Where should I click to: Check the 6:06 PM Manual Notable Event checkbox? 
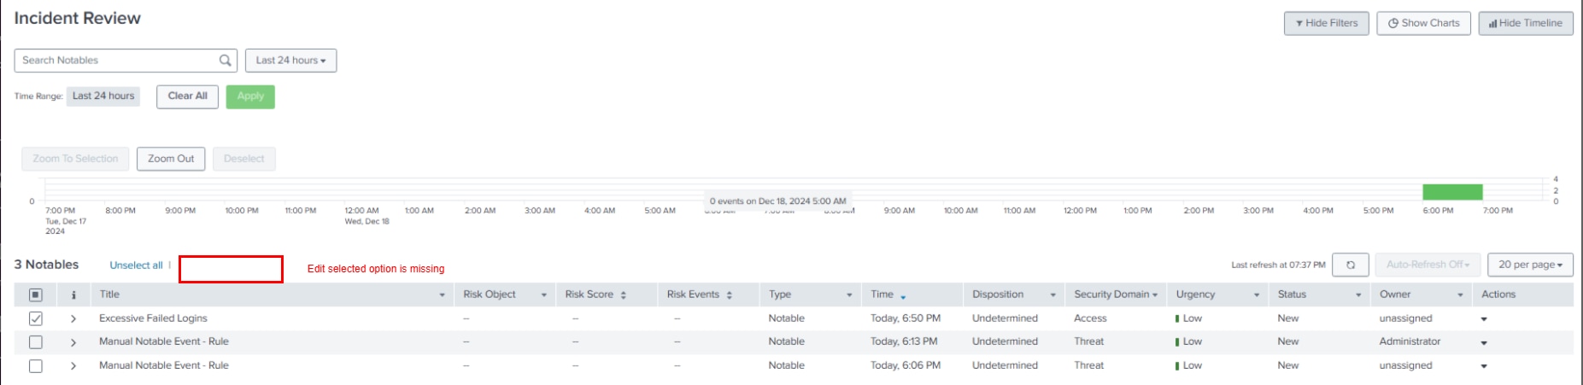[x=36, y=365]
